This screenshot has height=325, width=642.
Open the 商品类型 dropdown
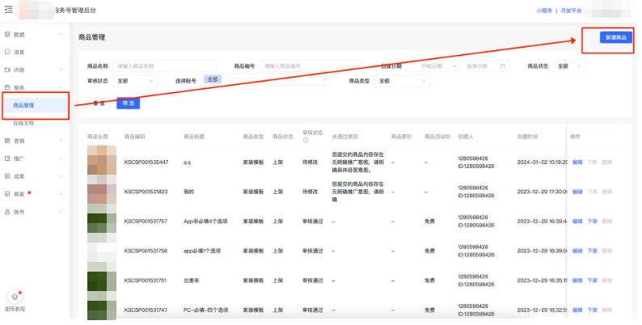(x=403, y=81)
